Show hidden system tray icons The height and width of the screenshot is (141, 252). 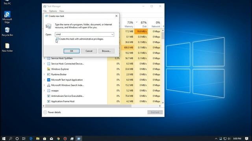(x=216, y=139)
